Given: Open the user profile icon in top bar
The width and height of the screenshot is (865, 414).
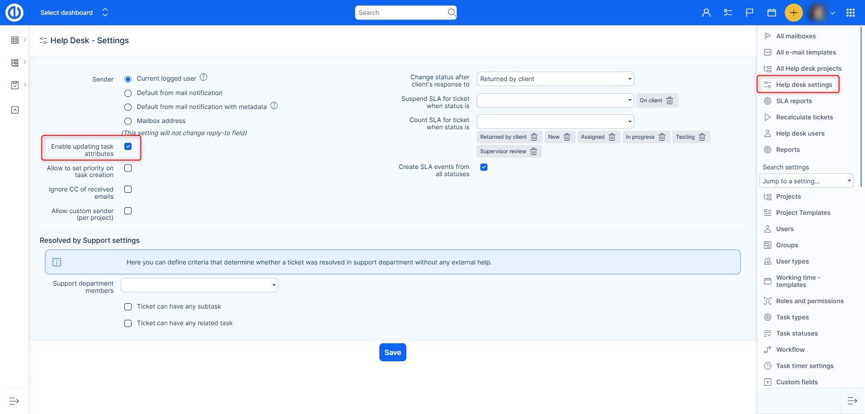Looking at the screenshot, I should pyautogui.click(x=706, y=13).
